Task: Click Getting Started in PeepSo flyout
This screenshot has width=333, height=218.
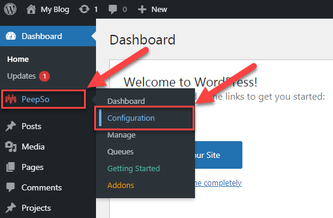Action: 134,169
